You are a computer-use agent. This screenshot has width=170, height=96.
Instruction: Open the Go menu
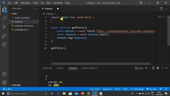[42, 3]
